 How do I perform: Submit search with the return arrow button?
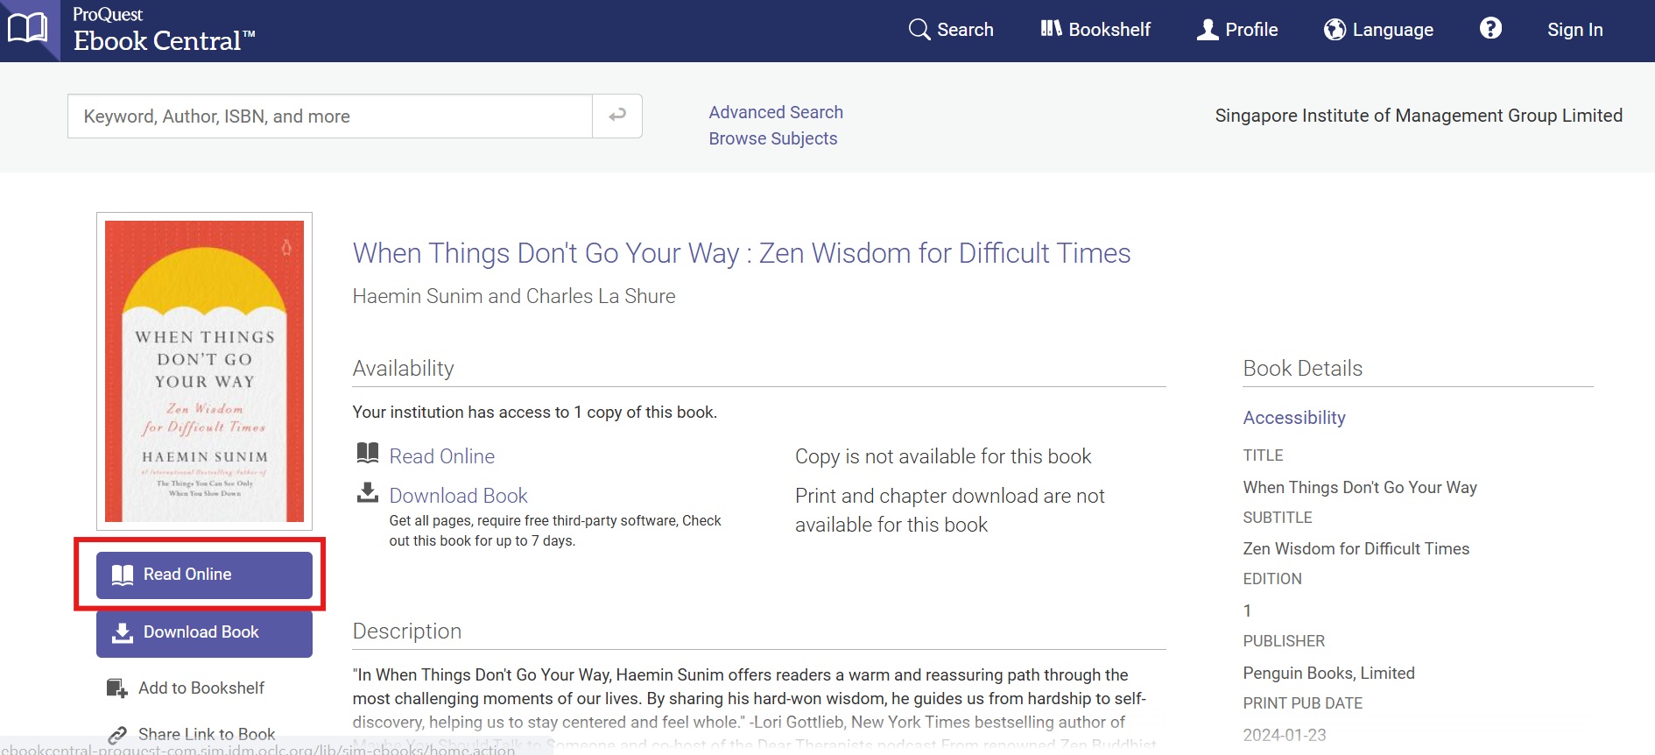pos(617,116)
